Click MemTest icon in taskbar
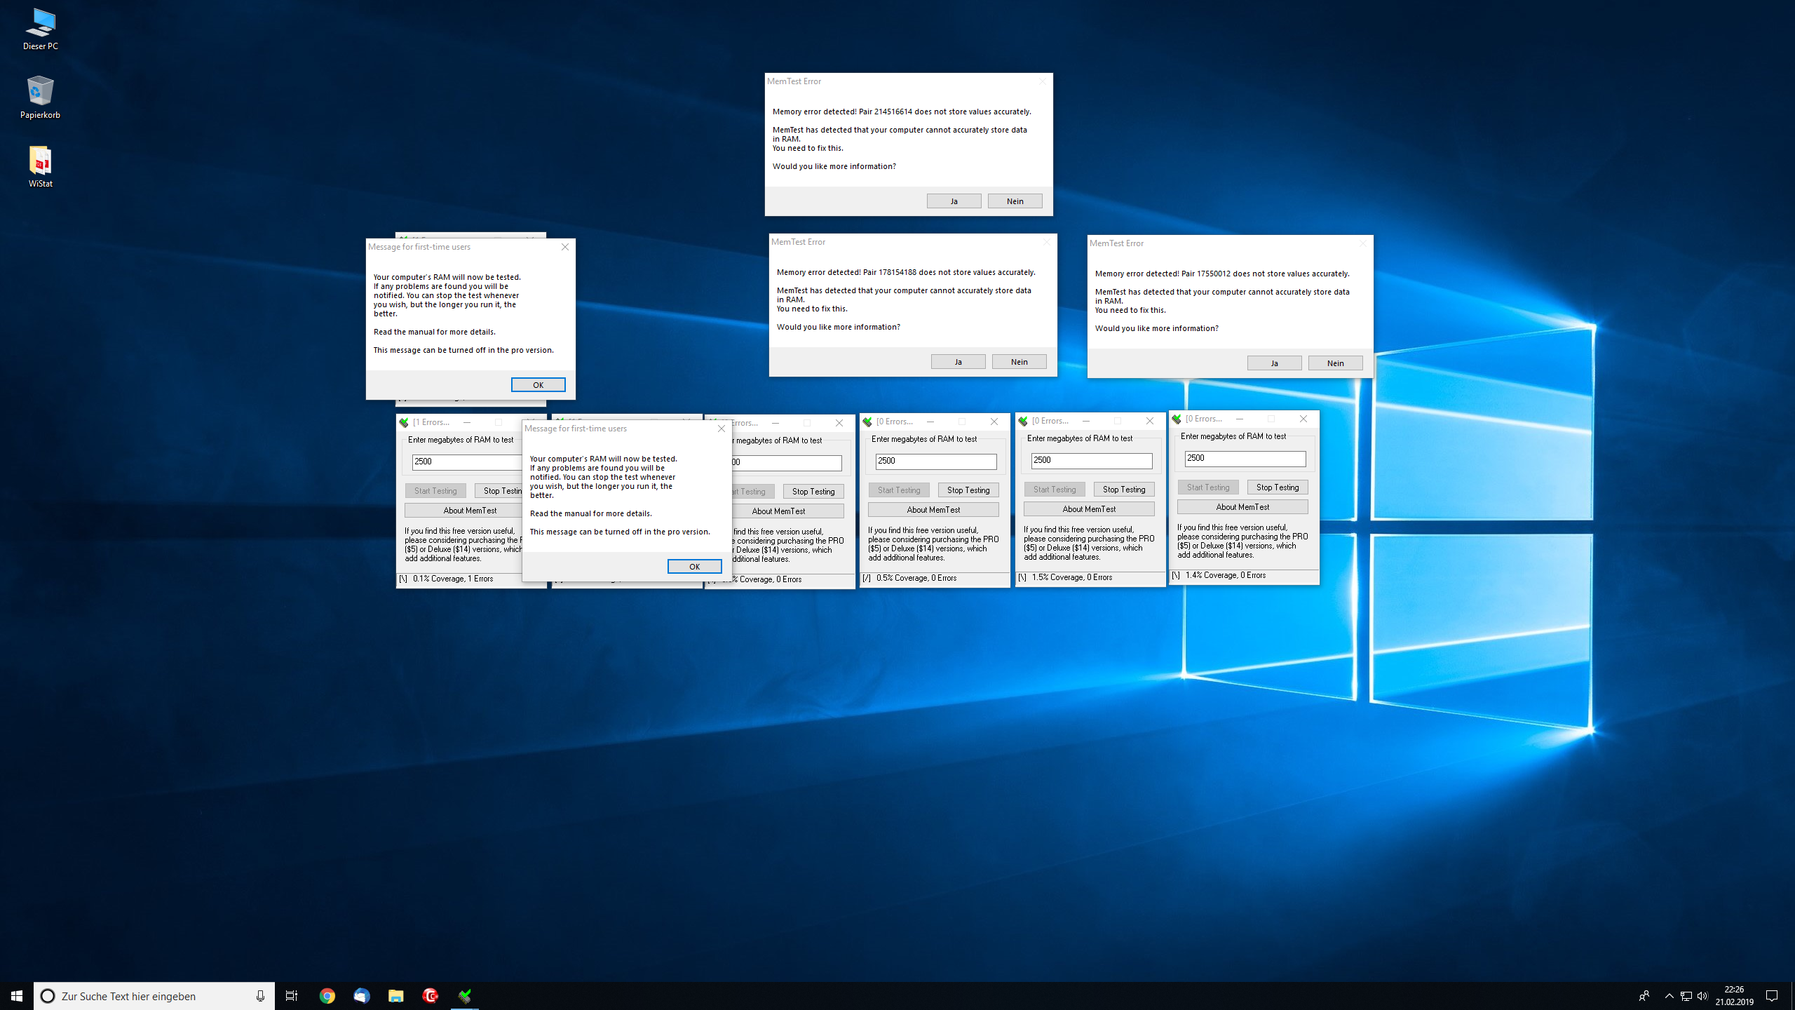1795x1010 pixels. tap(464, 996)
